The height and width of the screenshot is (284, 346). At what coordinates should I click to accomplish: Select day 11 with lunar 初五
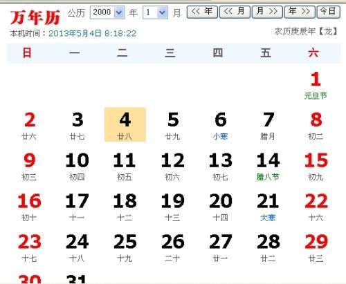[125, 167]
